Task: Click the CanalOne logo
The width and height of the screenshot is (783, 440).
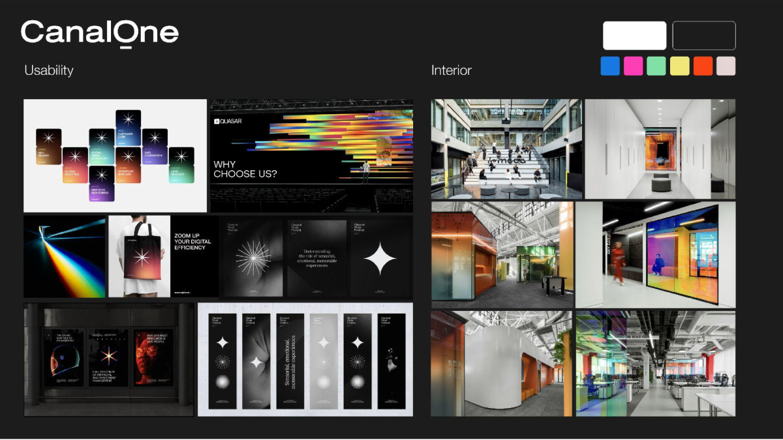Action: pyautogui.click(x=100, y=33)
